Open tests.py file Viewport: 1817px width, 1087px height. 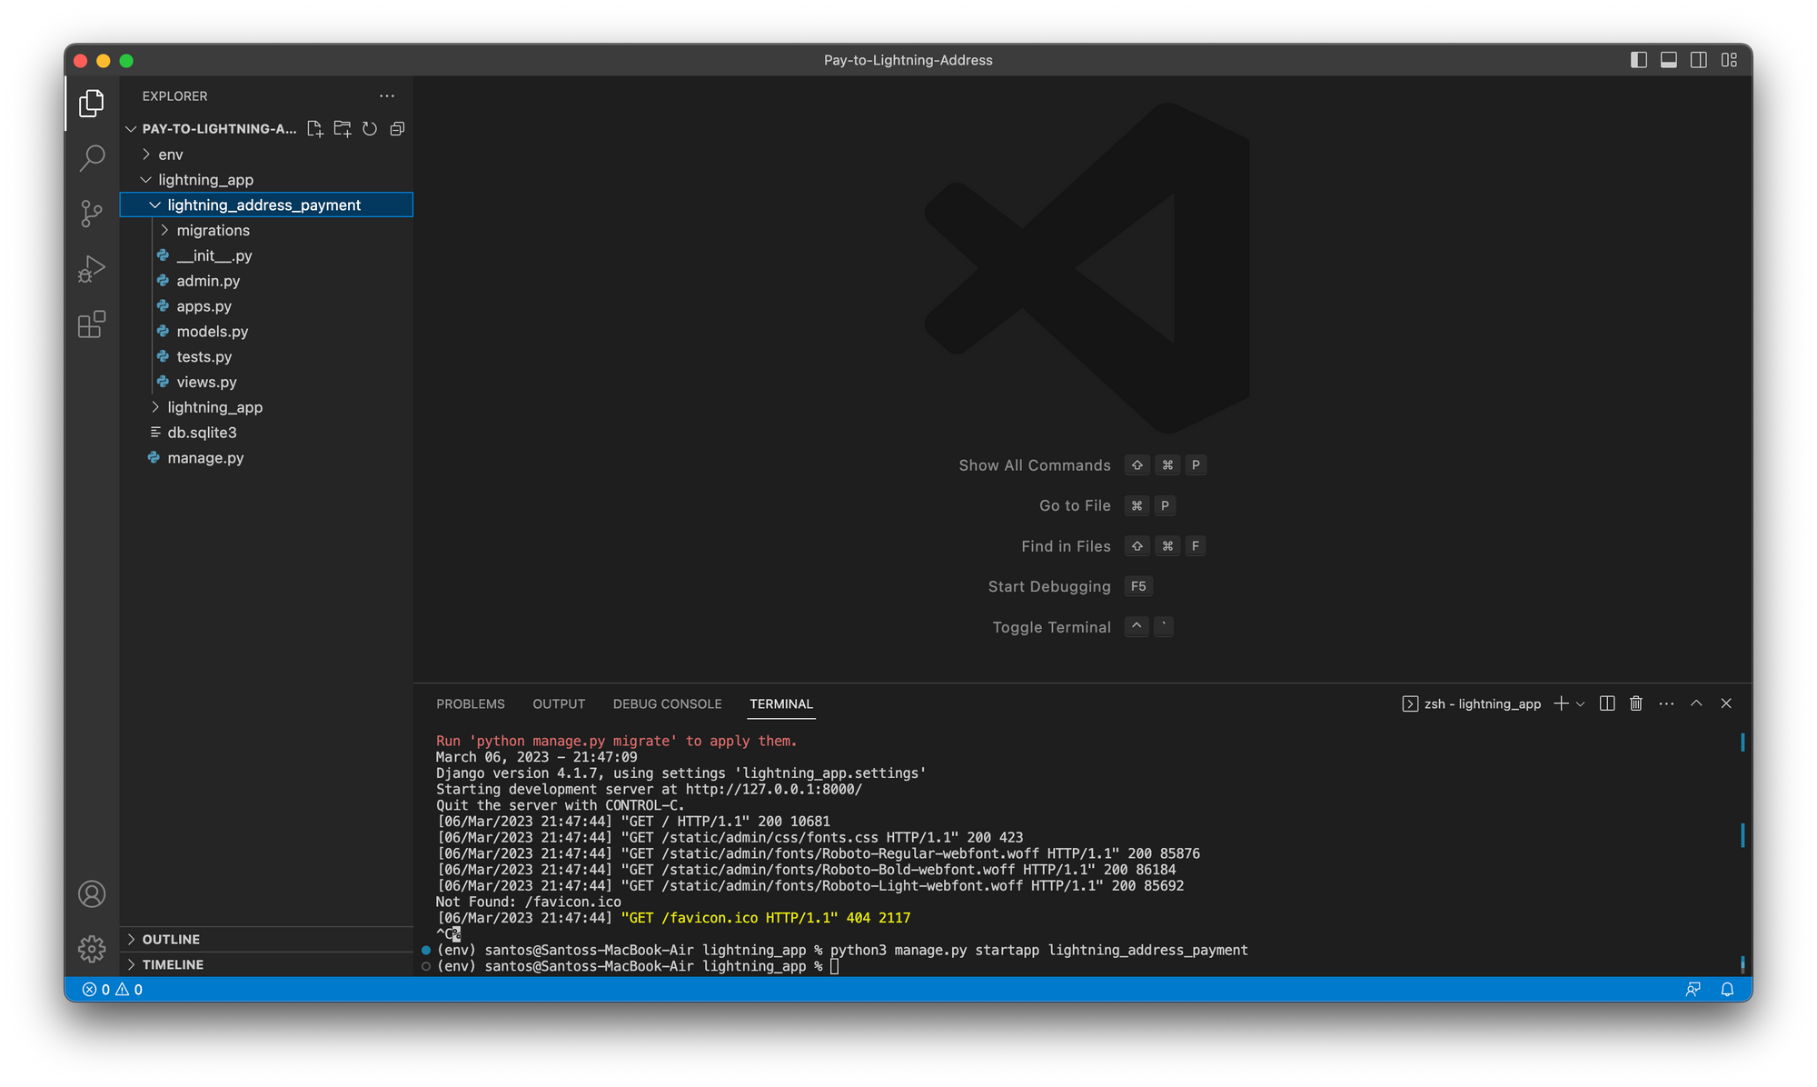pyautogui.click(x=267, y=357)
